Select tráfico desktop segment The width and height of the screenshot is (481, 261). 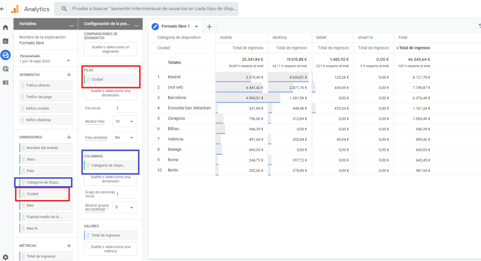point(46,120)
